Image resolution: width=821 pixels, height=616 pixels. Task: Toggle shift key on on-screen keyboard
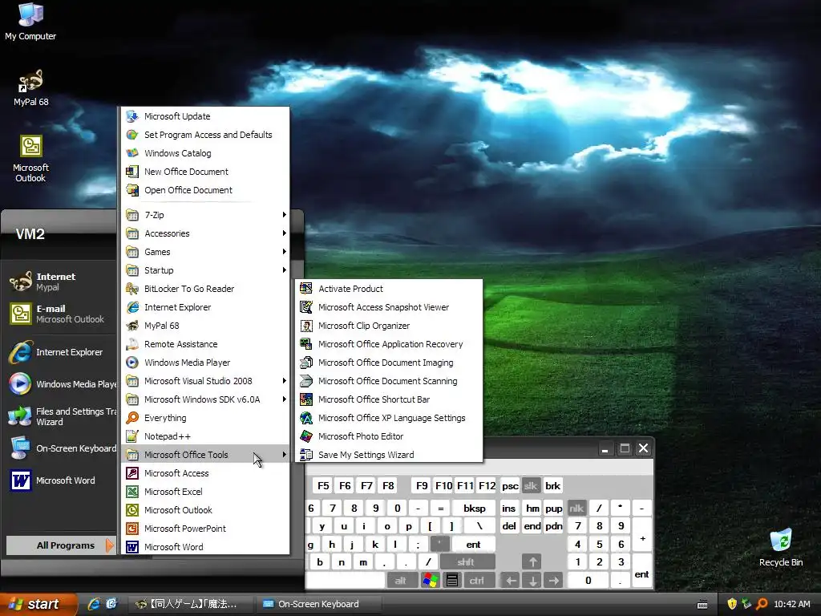pos(466,562)
